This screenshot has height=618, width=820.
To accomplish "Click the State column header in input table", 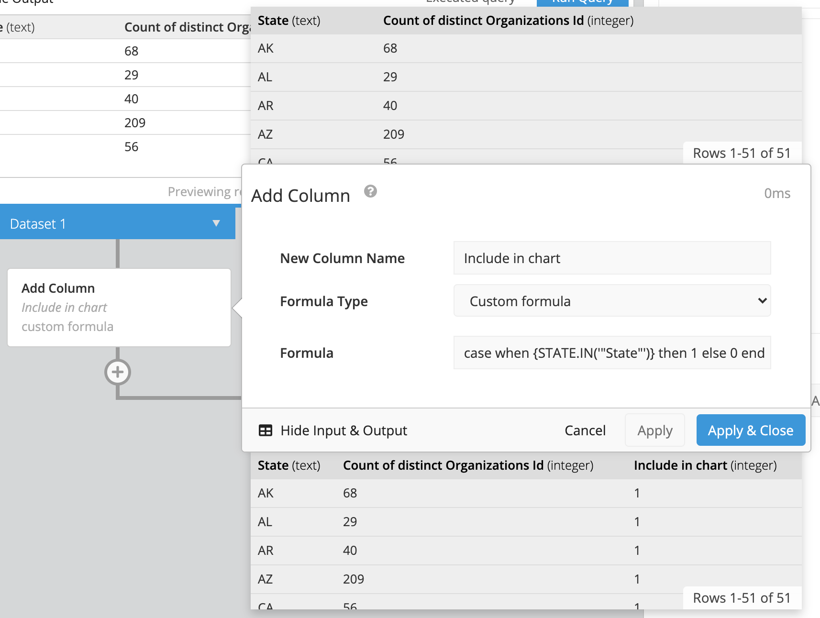I will [x=289, y=21].
